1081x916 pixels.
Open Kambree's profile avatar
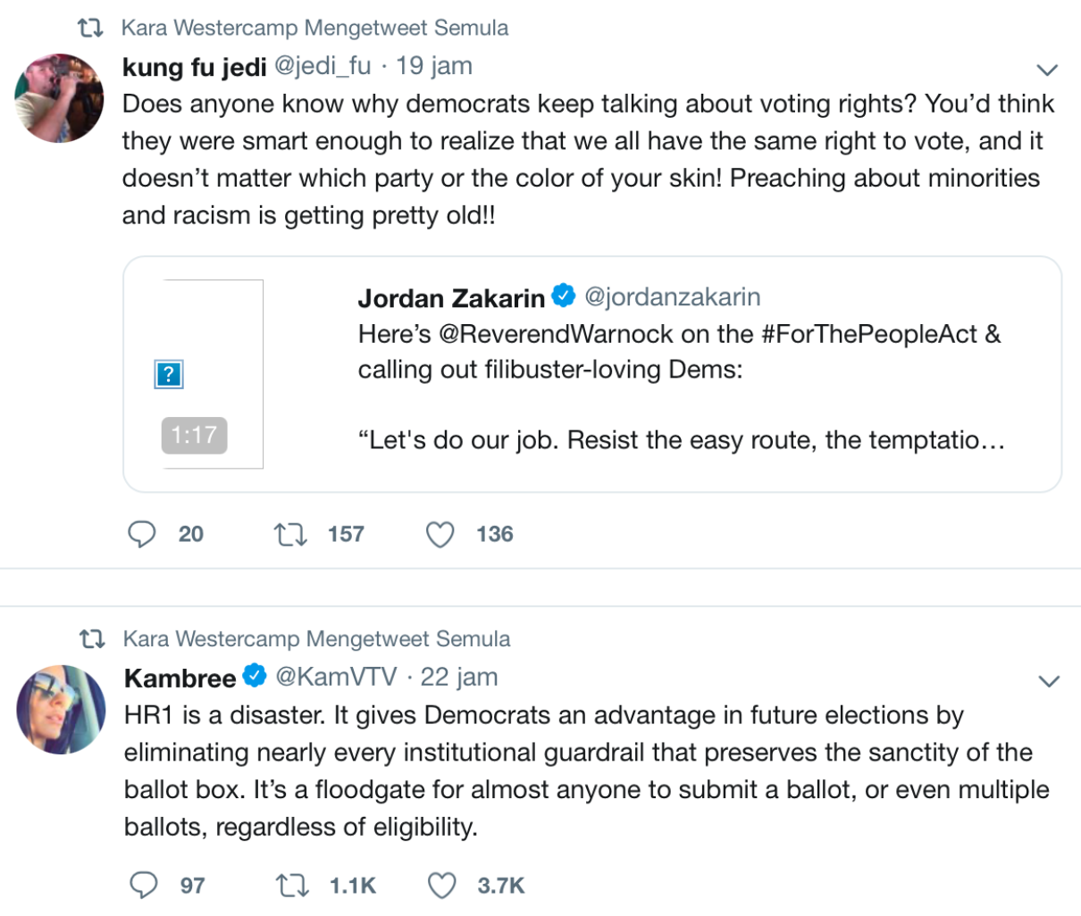pyautogui.click(x=61, y=709)
